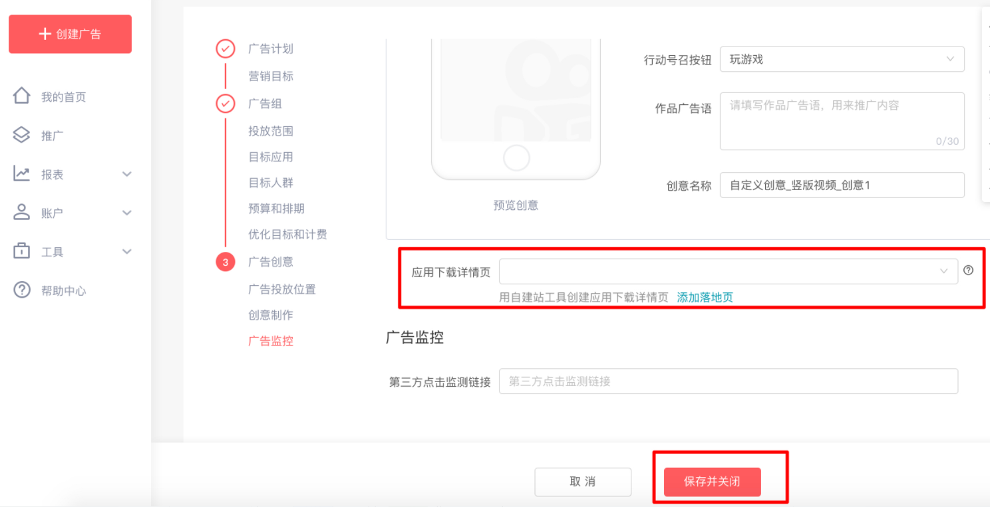Screen dimensions: 990x507
Task: Click the help icon beside 应用下载详情页 dropdown
Action: pos(969,270)
